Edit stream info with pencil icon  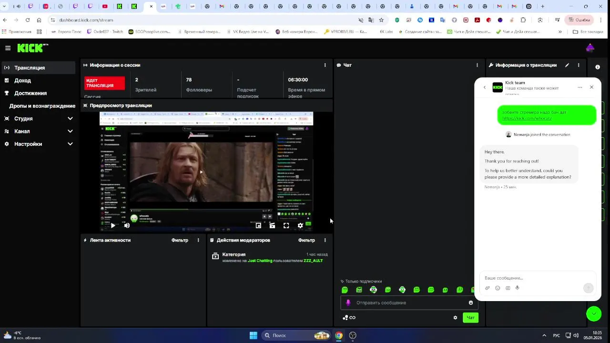click(567, 65)
